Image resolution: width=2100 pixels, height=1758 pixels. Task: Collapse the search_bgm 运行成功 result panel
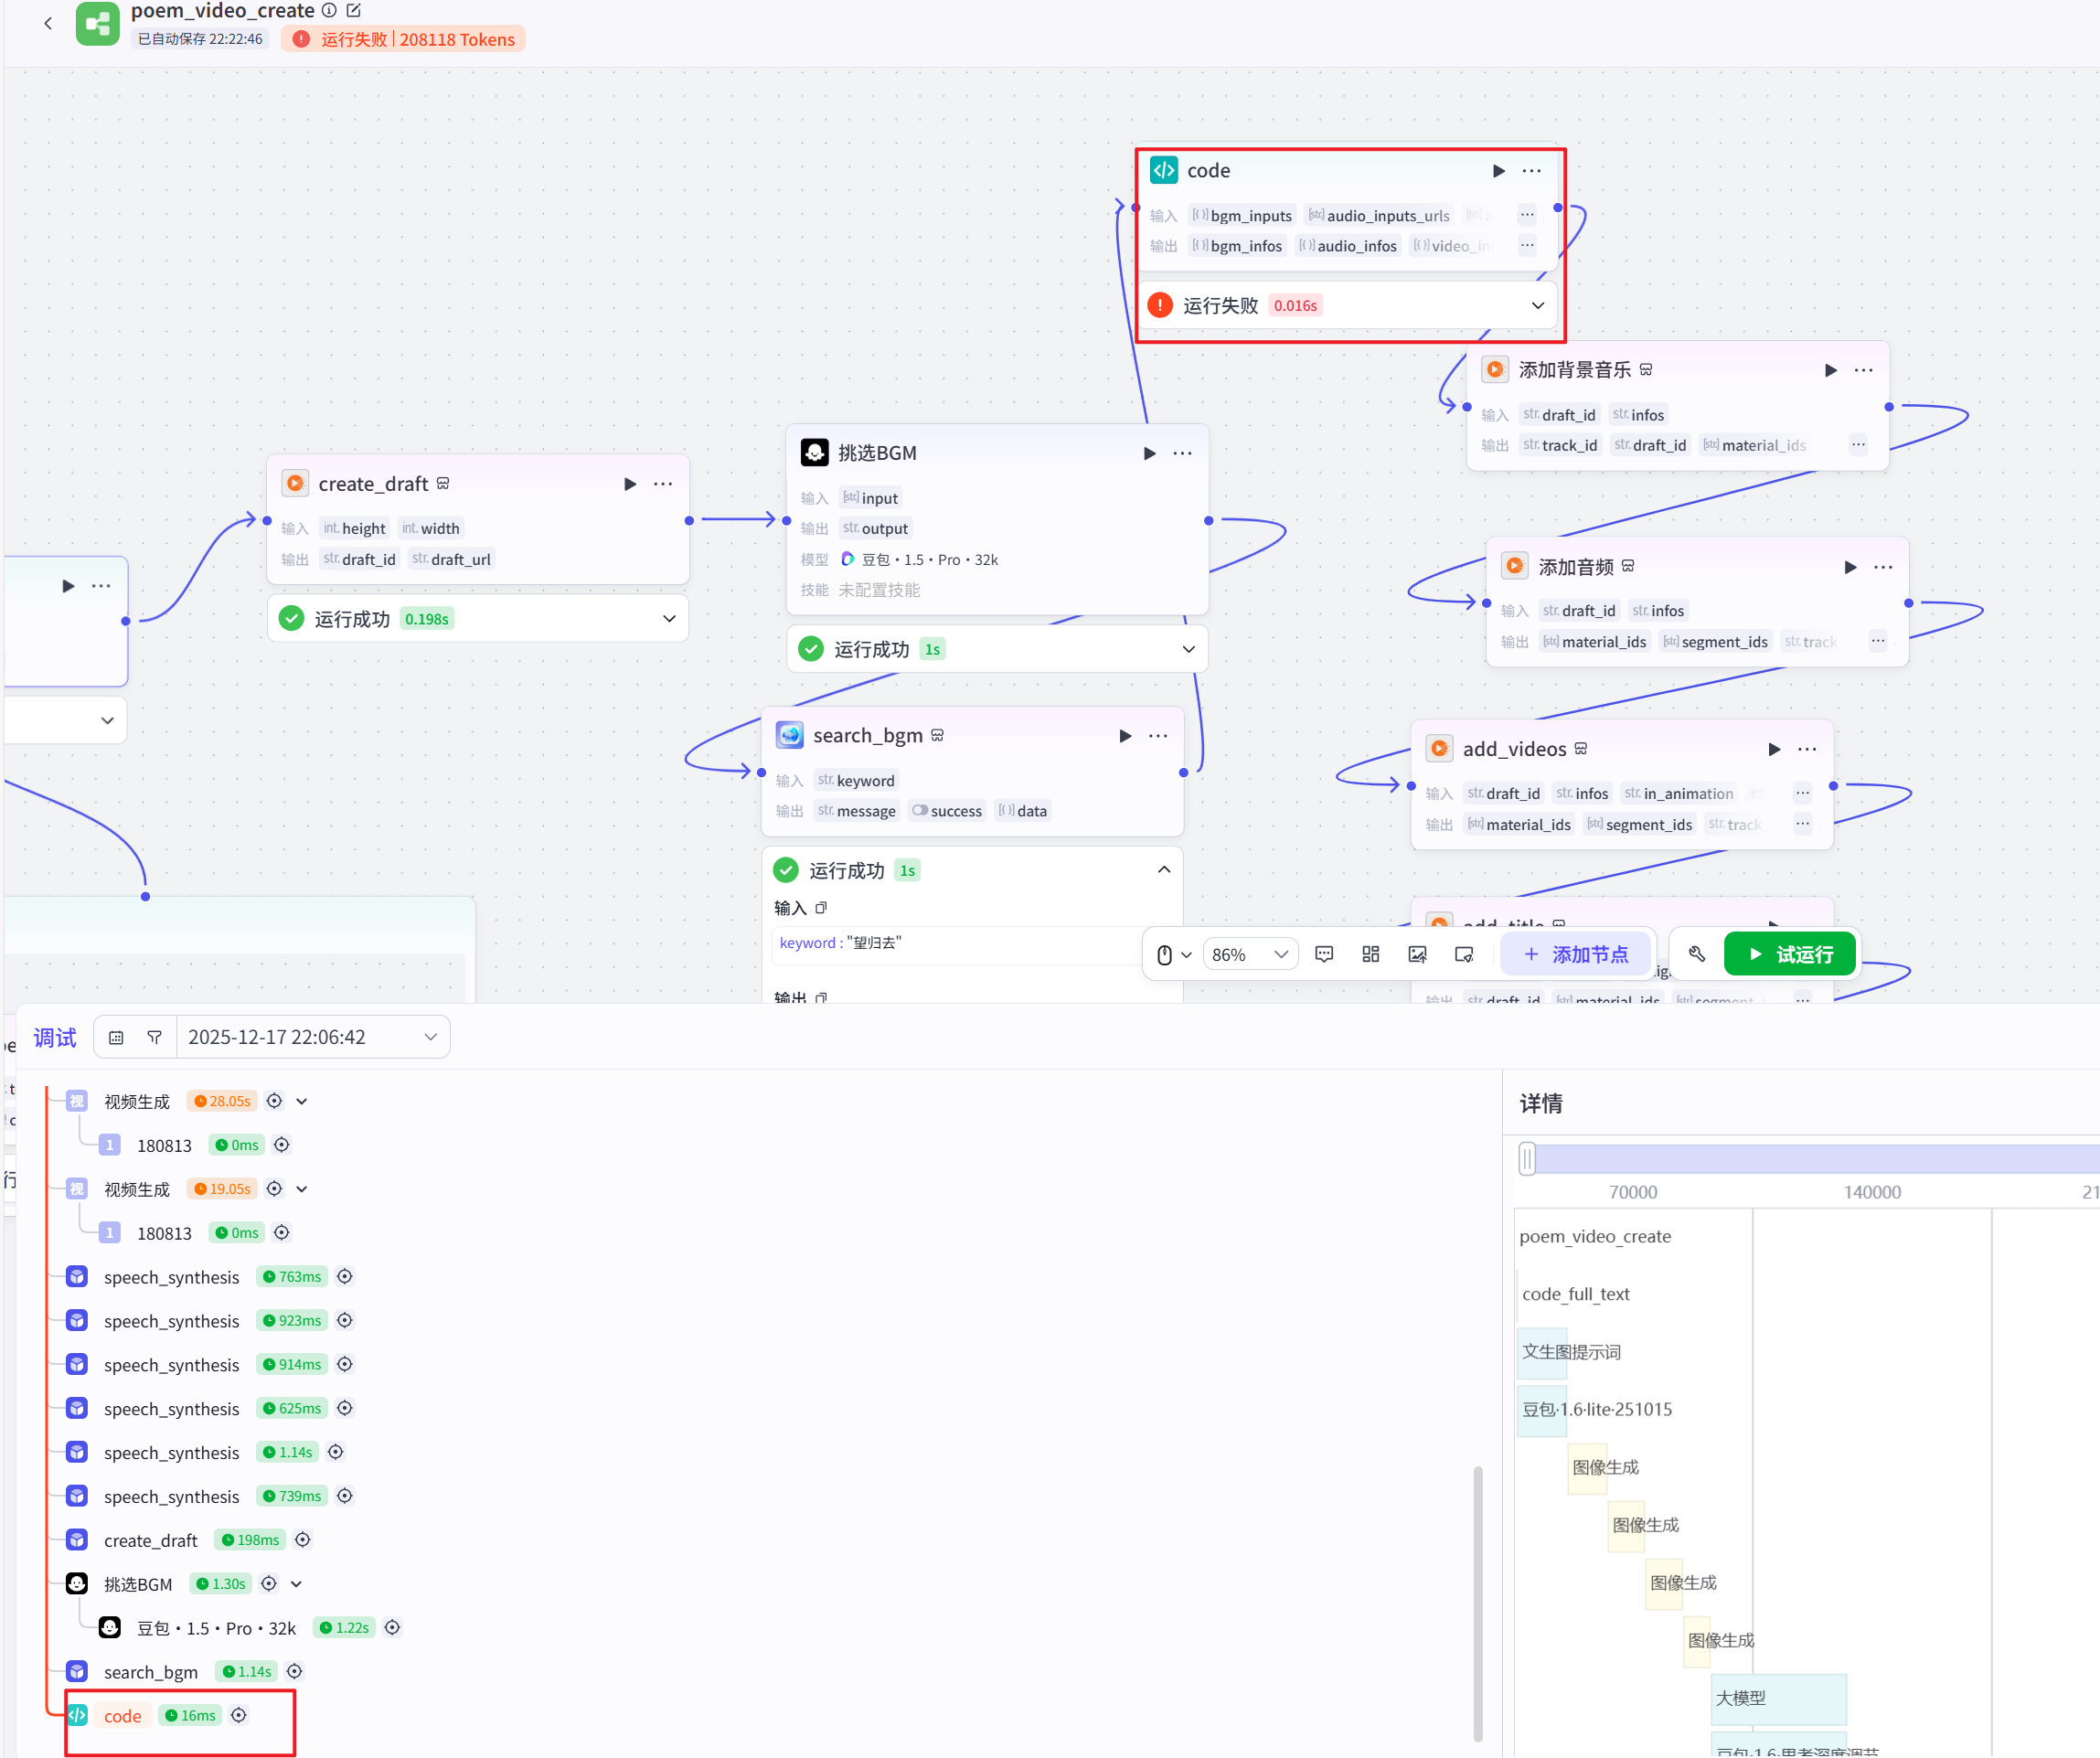click(1163, 870)
